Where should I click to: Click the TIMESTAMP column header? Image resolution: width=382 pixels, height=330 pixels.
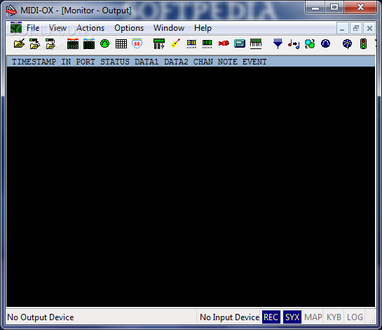tap(34, 62)
